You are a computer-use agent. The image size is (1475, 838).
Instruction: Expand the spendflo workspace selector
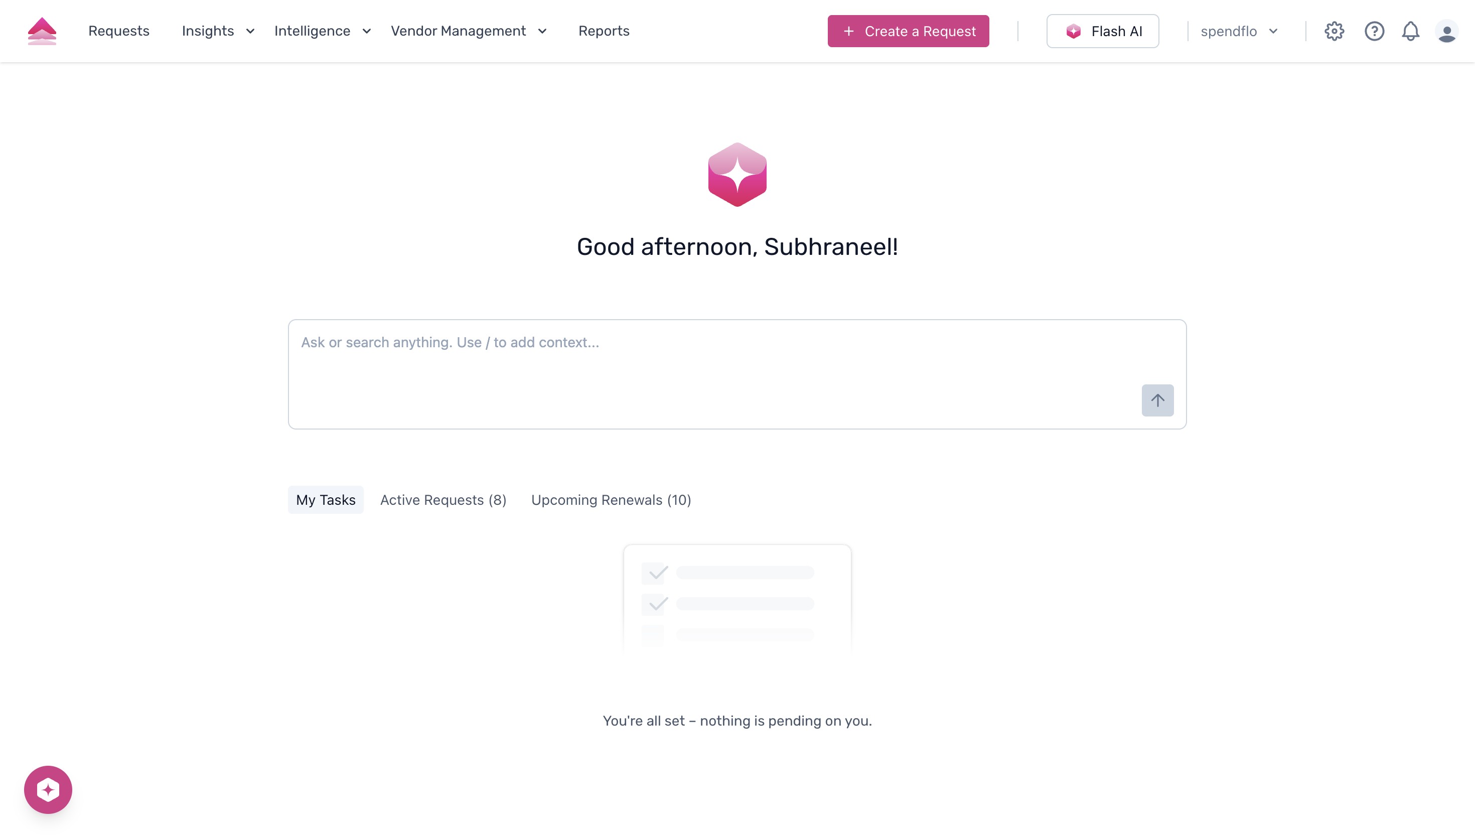coord(1239,31)
